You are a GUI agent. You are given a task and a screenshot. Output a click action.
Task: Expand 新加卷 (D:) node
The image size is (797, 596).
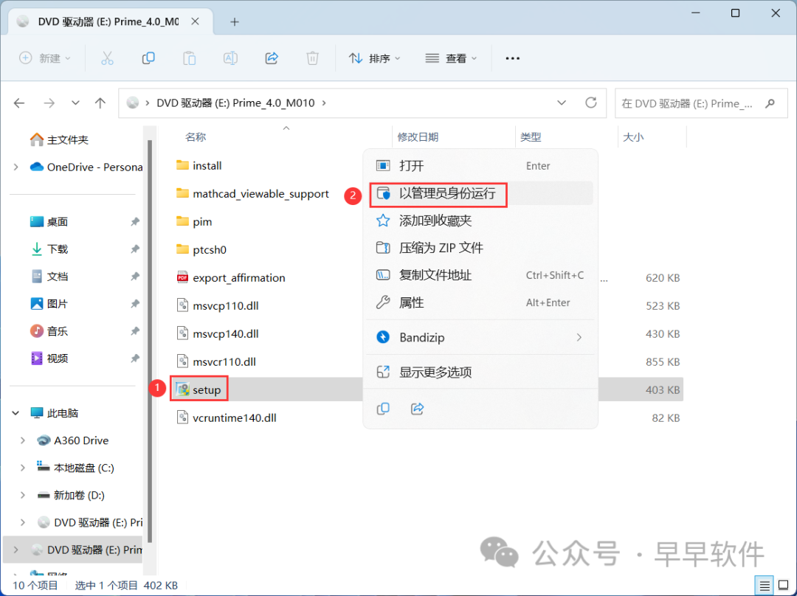[x=22, y=496]
